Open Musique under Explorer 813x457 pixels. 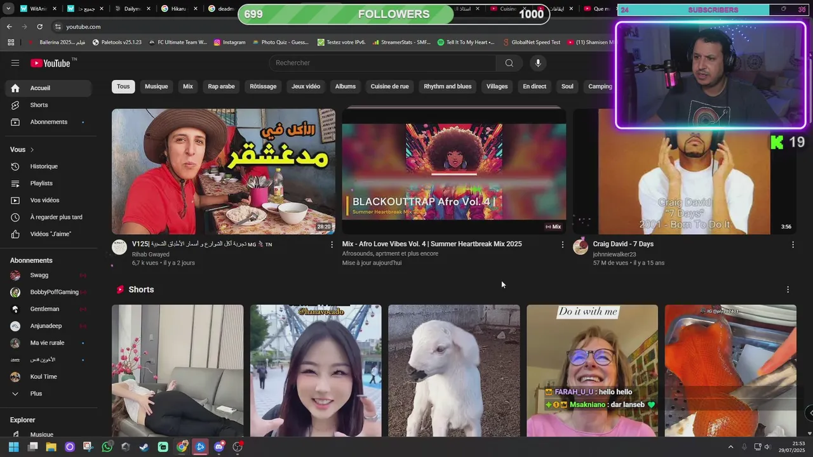(x=48, y=435)
